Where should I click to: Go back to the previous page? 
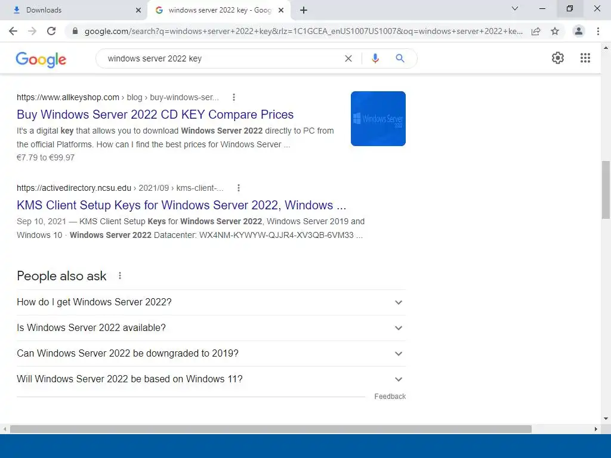pyautogui.click(x=13, y=31)
